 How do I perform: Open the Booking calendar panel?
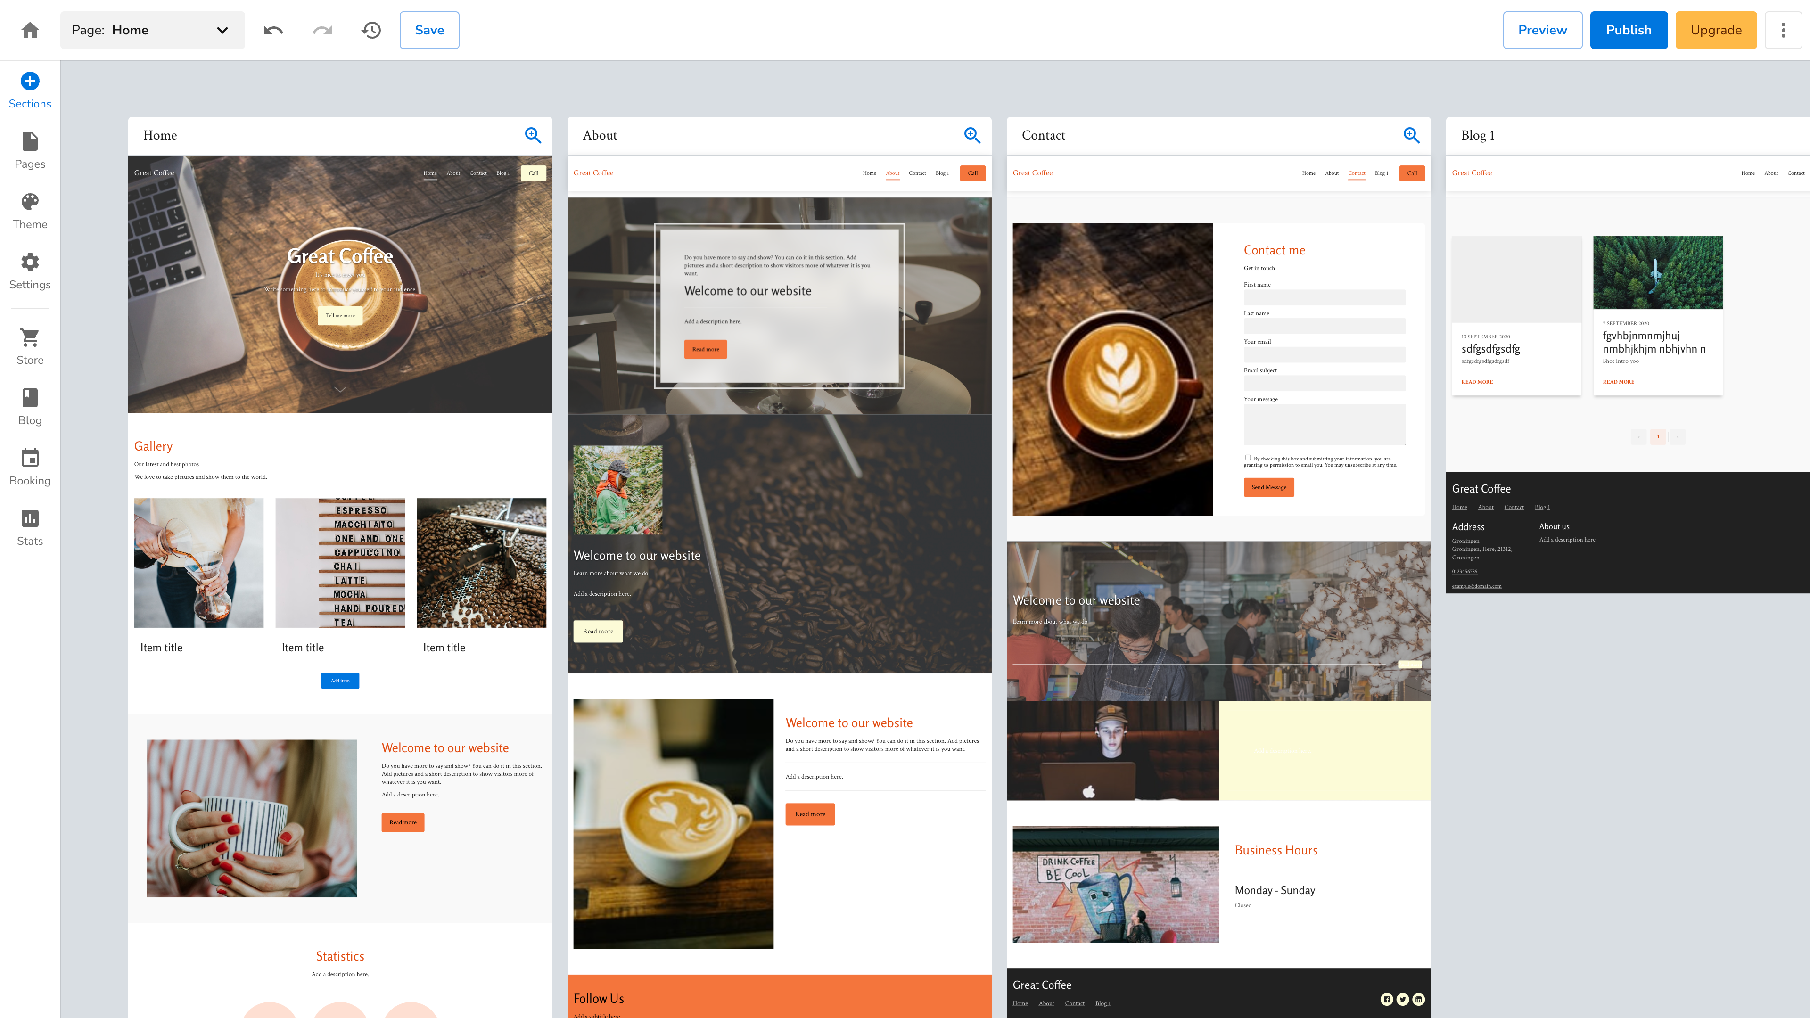click(30, 468)
